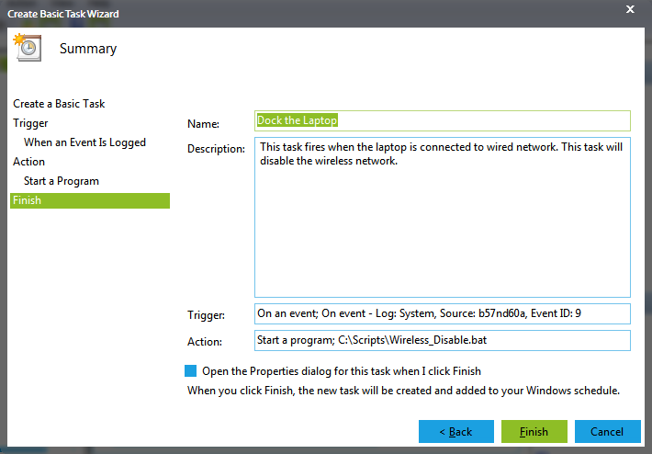The height and width of the screenshot is (454, 652).
Task: Select the Trigger step in the left sidebar
Action: point(30,123)
